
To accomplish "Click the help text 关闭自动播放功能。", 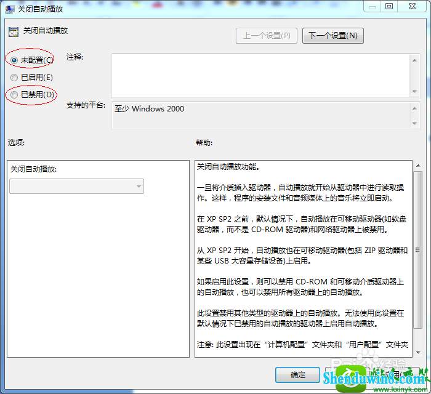I will coord(228,166).
